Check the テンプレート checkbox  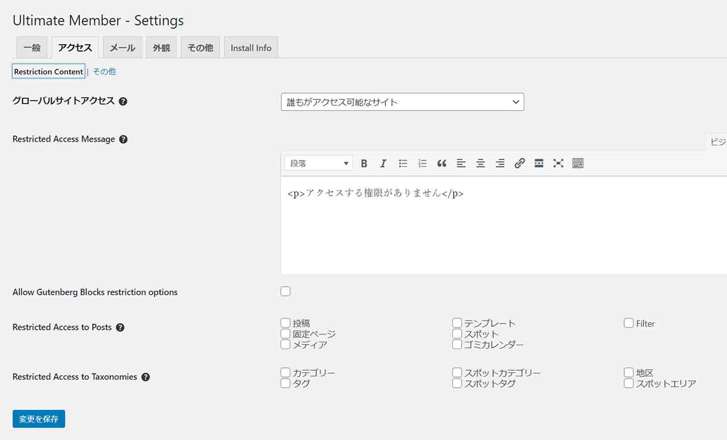tap(457, 323)
